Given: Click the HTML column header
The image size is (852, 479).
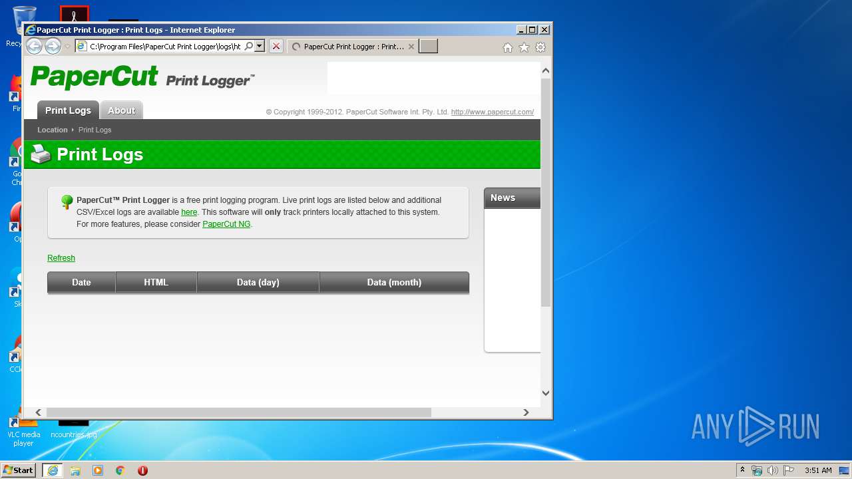Looking at the screenshot, I should coord(156,282).
